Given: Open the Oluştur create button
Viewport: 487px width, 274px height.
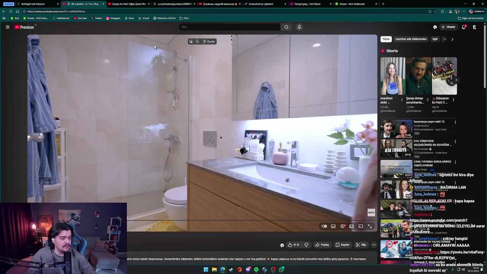Looking at the screenshot, I should 448,27.
